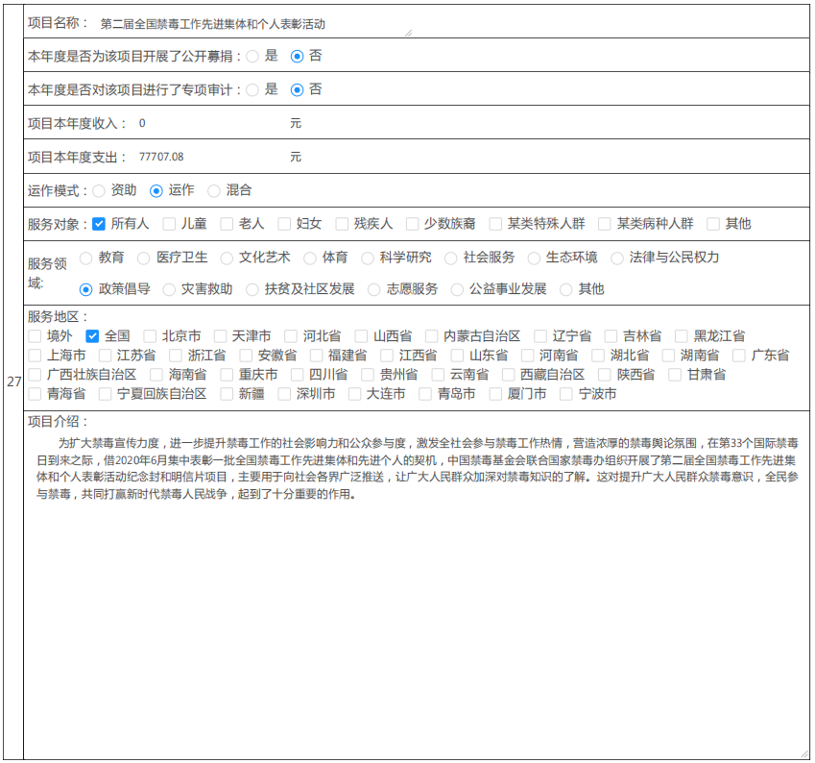Tick the '宁波市' region checkbox
Image resolution: width=815 pixels, height=763 pixels.
[x=566, y=394]
